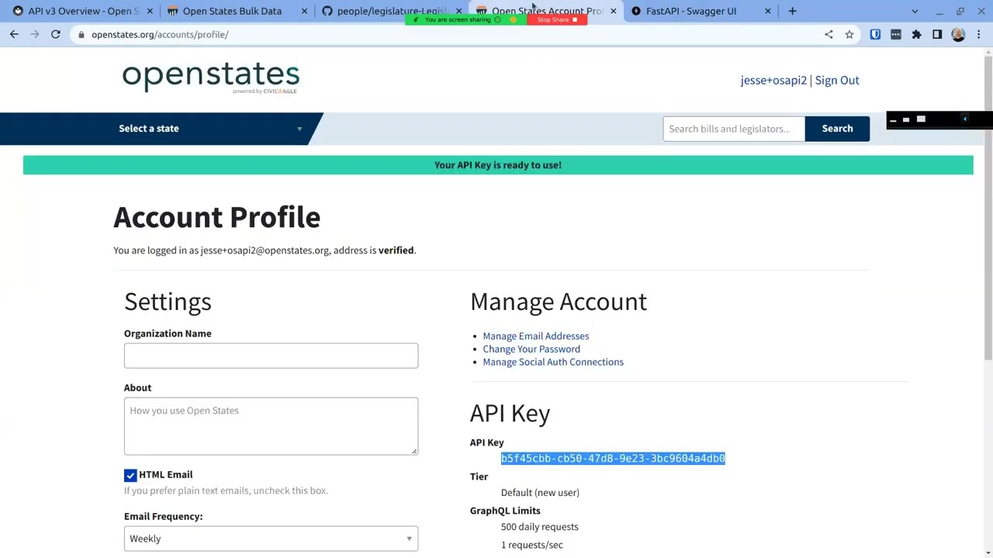Click the address bar URL
The image size is (993, 558).
click(x=160, y=34)
